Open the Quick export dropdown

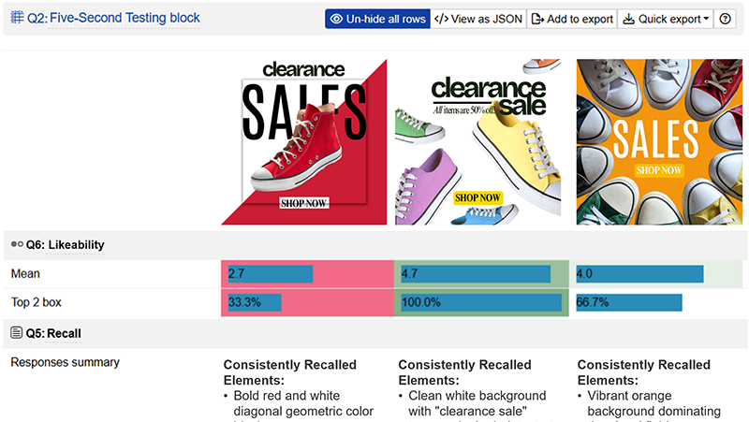coord(665,19)
